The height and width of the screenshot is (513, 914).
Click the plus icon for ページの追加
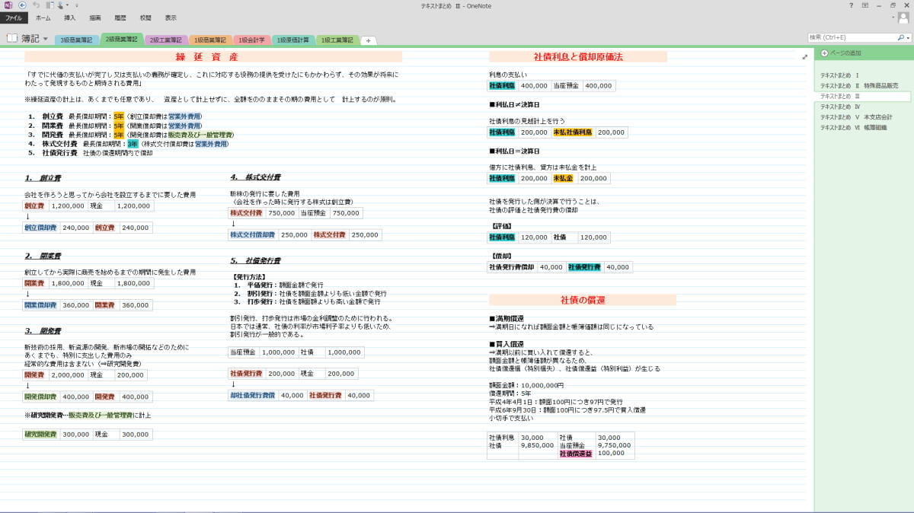pos(824,53)
